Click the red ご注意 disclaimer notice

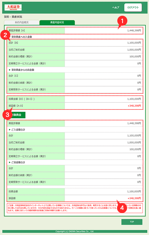[x=75, y=208]
